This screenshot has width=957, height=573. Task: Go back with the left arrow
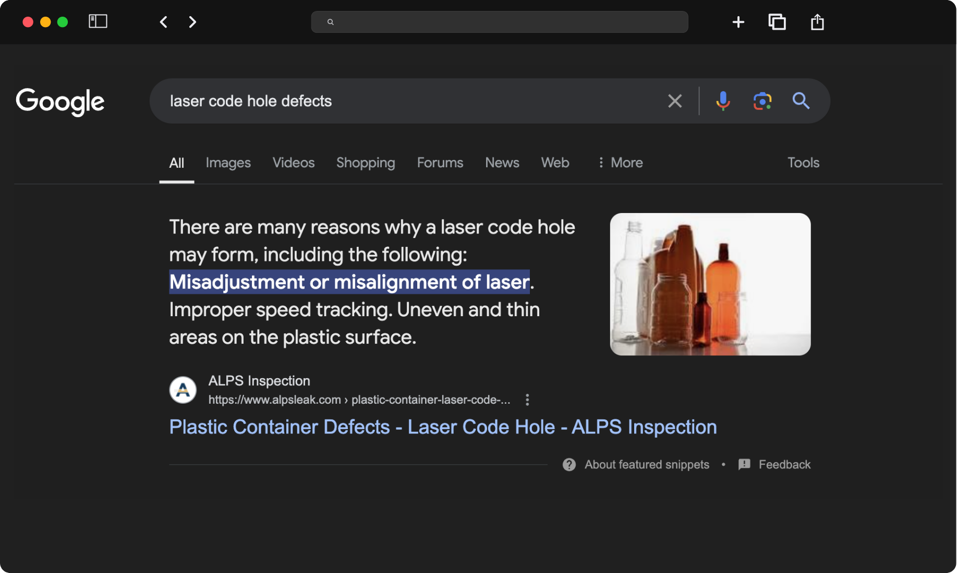pyautogui.click(x=164, y=22)
